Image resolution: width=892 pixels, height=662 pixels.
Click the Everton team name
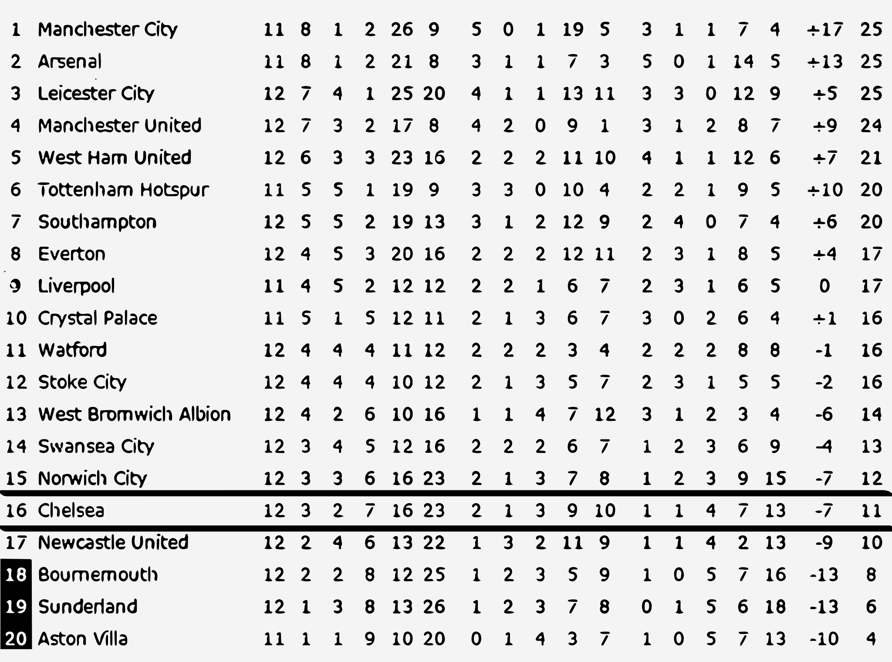click(71, 254)
